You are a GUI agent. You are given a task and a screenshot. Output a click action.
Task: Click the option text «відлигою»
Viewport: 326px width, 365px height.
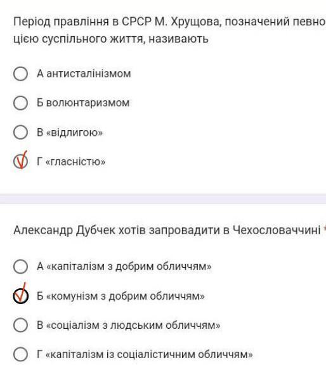pyautogui.click(x=74, y=132)
